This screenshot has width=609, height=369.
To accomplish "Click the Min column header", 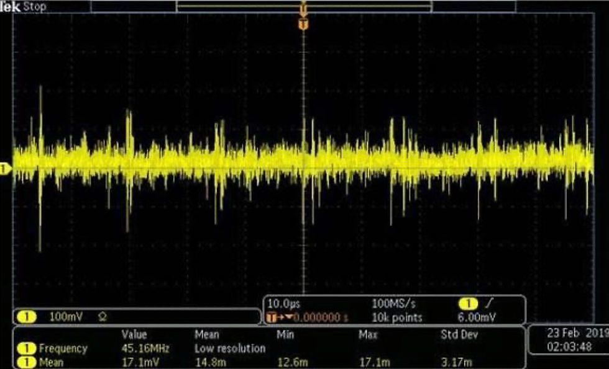I will point(285,334).
